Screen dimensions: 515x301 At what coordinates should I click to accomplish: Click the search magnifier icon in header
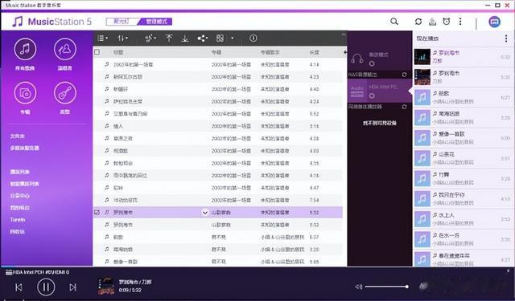point(394,22)
